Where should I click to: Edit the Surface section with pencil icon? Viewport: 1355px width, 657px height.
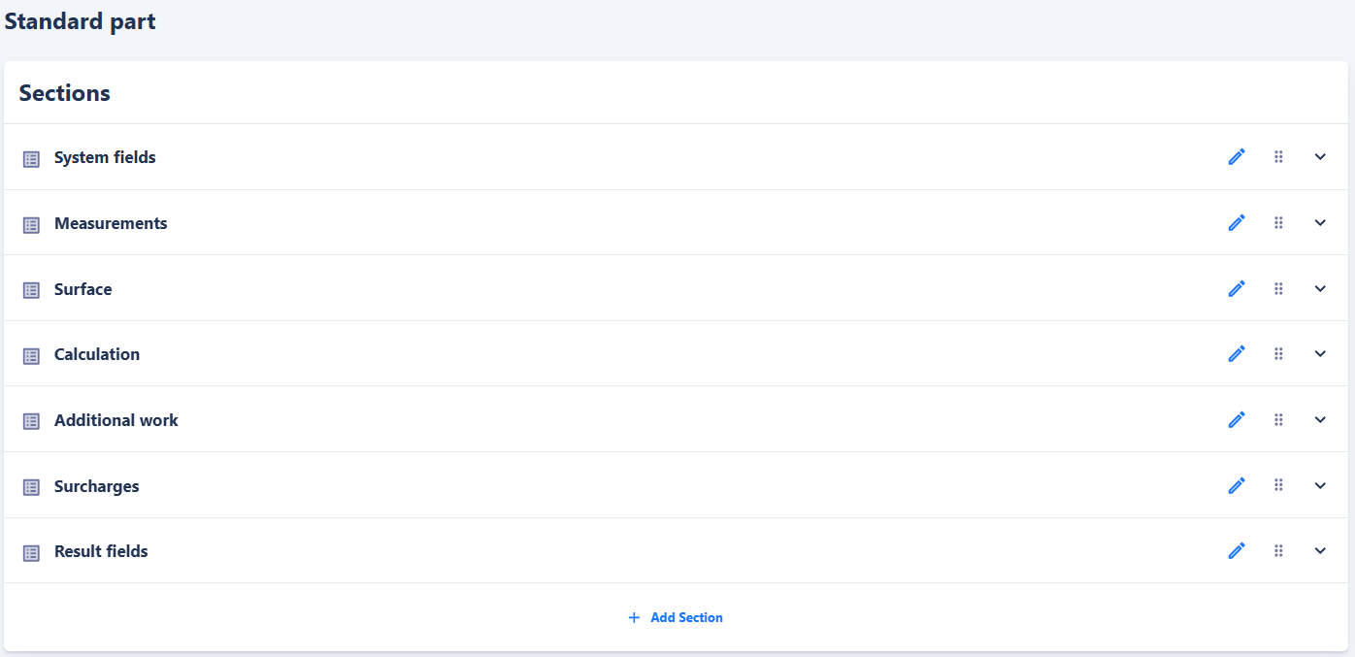click(x=1237, y=289)
